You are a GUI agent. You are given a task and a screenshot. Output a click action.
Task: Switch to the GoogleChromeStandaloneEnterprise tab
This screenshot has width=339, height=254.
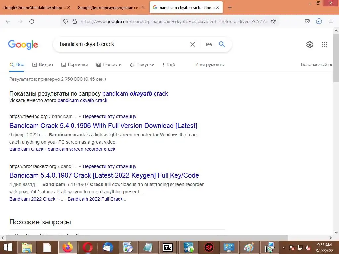point(34,8)
